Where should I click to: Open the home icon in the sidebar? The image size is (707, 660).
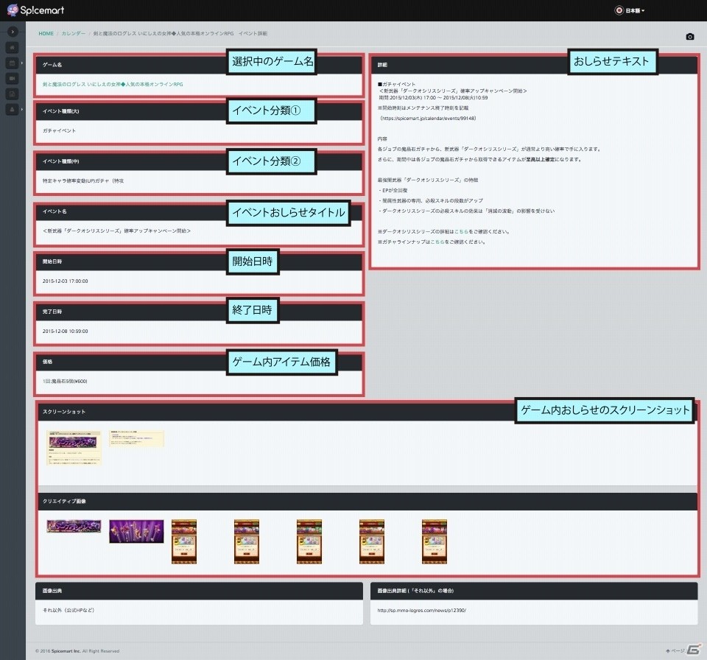point(13,47)
